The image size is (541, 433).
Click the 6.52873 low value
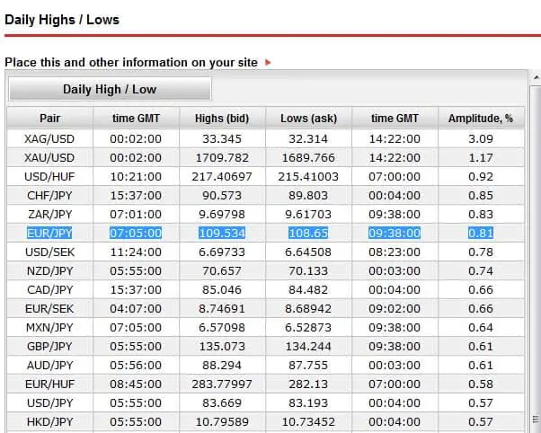pyautogui.click(x=308, y=327)
